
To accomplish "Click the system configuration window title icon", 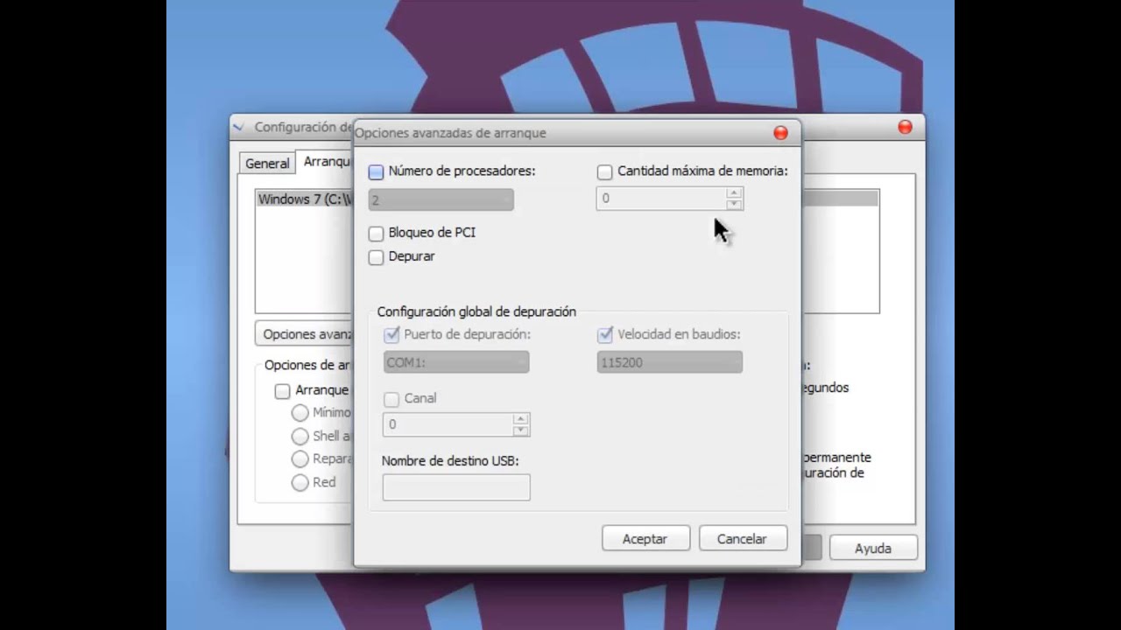I will pyautogui.click(x=238, y=127).
